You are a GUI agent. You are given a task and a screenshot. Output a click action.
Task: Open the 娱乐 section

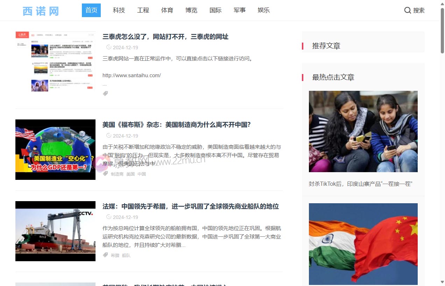click(x=263, y=10)
